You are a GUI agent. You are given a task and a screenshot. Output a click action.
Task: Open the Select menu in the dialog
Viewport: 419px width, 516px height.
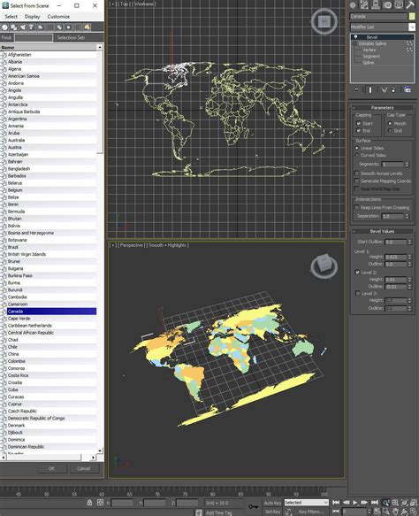coord(11,17)
